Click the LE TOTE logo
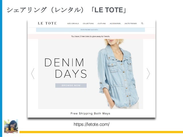 [x=47, y=23]
